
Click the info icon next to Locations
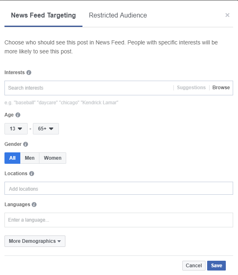click(x=32, y=174)
